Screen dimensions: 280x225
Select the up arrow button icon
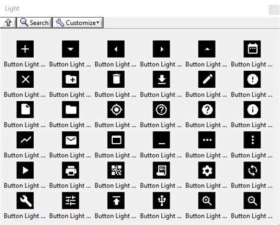(x=207, y=49)
